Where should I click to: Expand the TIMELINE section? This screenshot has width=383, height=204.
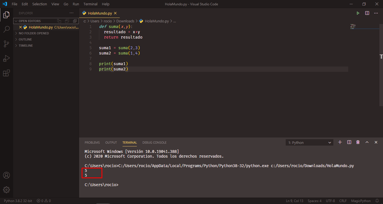tap(26, 46)
